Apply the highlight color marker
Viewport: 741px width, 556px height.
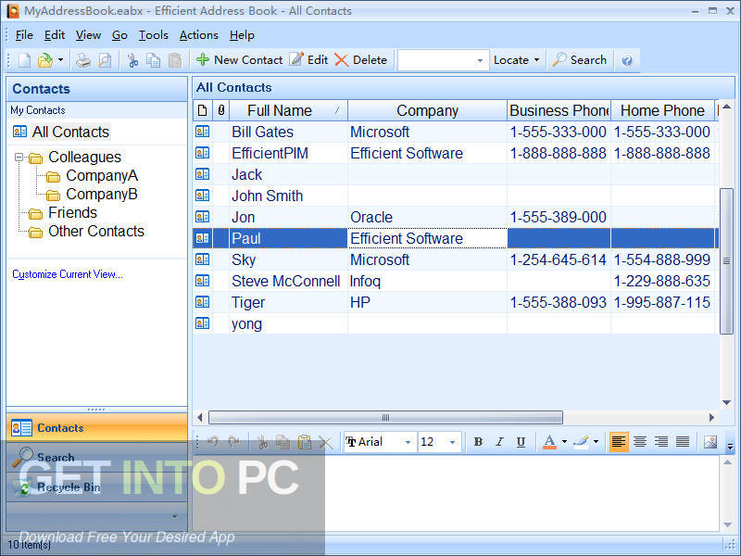(x=581, y=442)
